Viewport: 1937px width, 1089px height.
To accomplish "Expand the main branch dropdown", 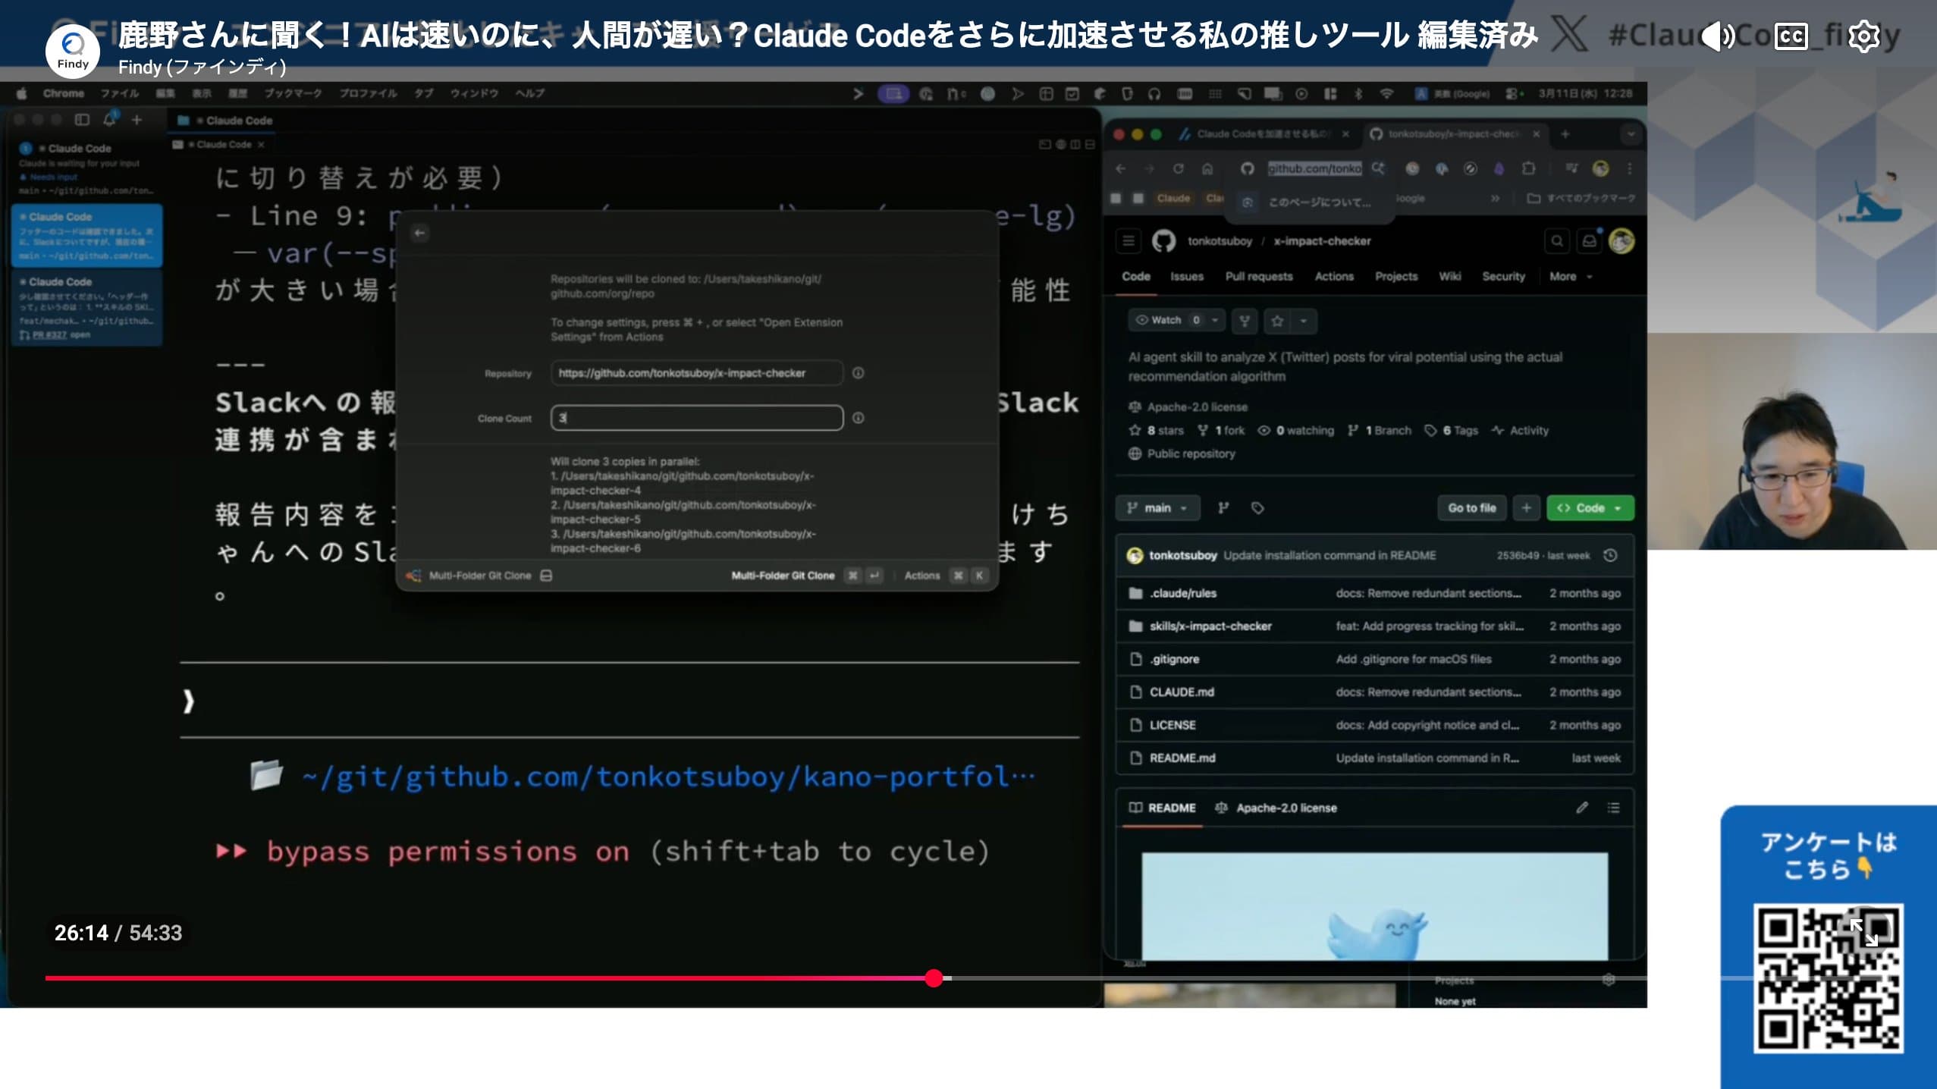I will [1157, 508].
